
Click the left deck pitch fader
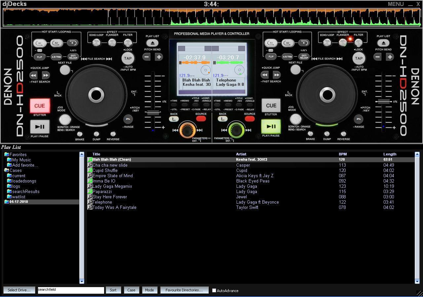point(153,113)
